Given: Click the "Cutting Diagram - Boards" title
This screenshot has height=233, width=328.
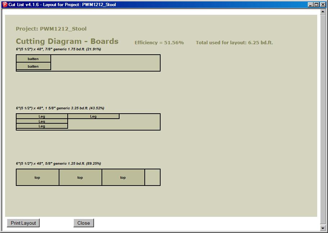Looking at the screenshot, I should 67,41.
